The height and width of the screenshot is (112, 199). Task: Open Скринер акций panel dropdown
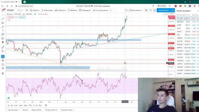14,110
